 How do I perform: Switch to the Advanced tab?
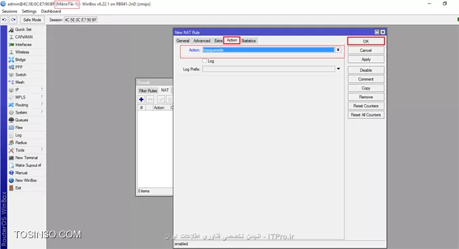point(202,41)
